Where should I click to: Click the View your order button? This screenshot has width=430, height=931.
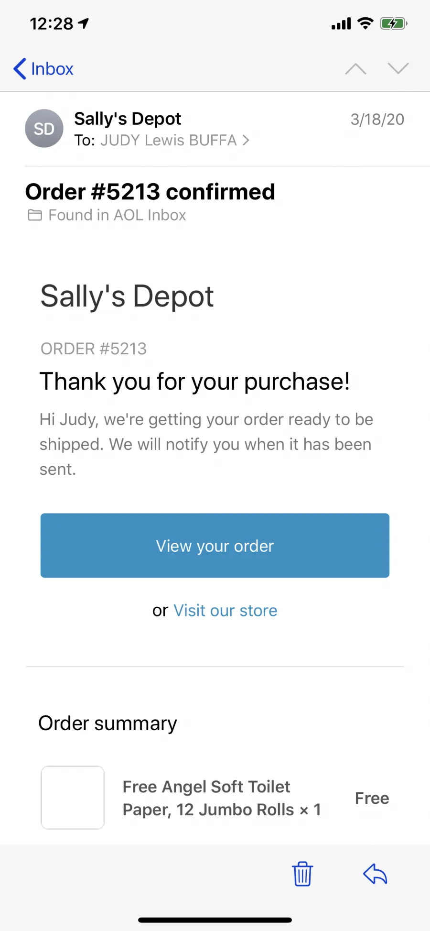pos(215,546)
